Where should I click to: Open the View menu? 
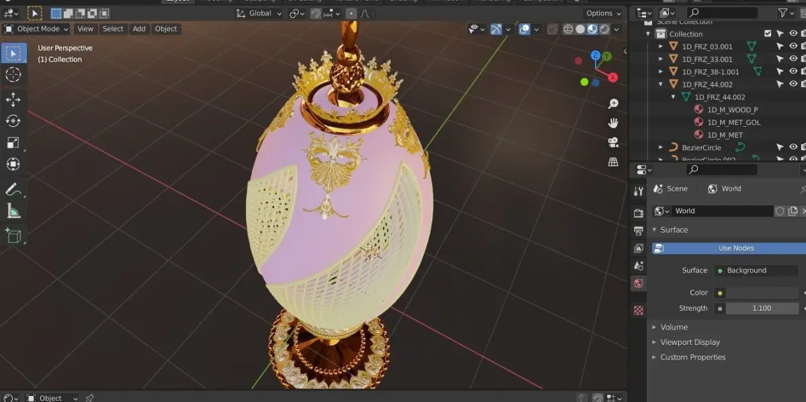point(85,29)
